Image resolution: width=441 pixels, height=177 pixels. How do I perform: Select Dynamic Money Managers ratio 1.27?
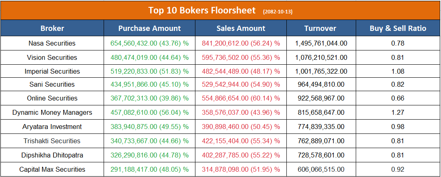[398, 112]
